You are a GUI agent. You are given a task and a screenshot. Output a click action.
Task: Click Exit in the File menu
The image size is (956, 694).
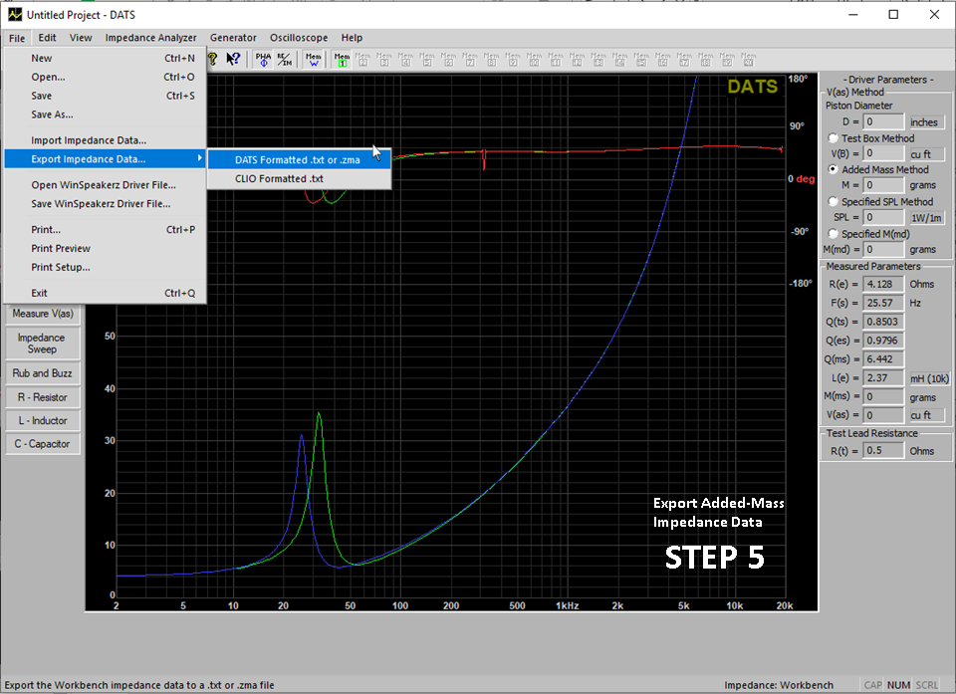(105, 293)
